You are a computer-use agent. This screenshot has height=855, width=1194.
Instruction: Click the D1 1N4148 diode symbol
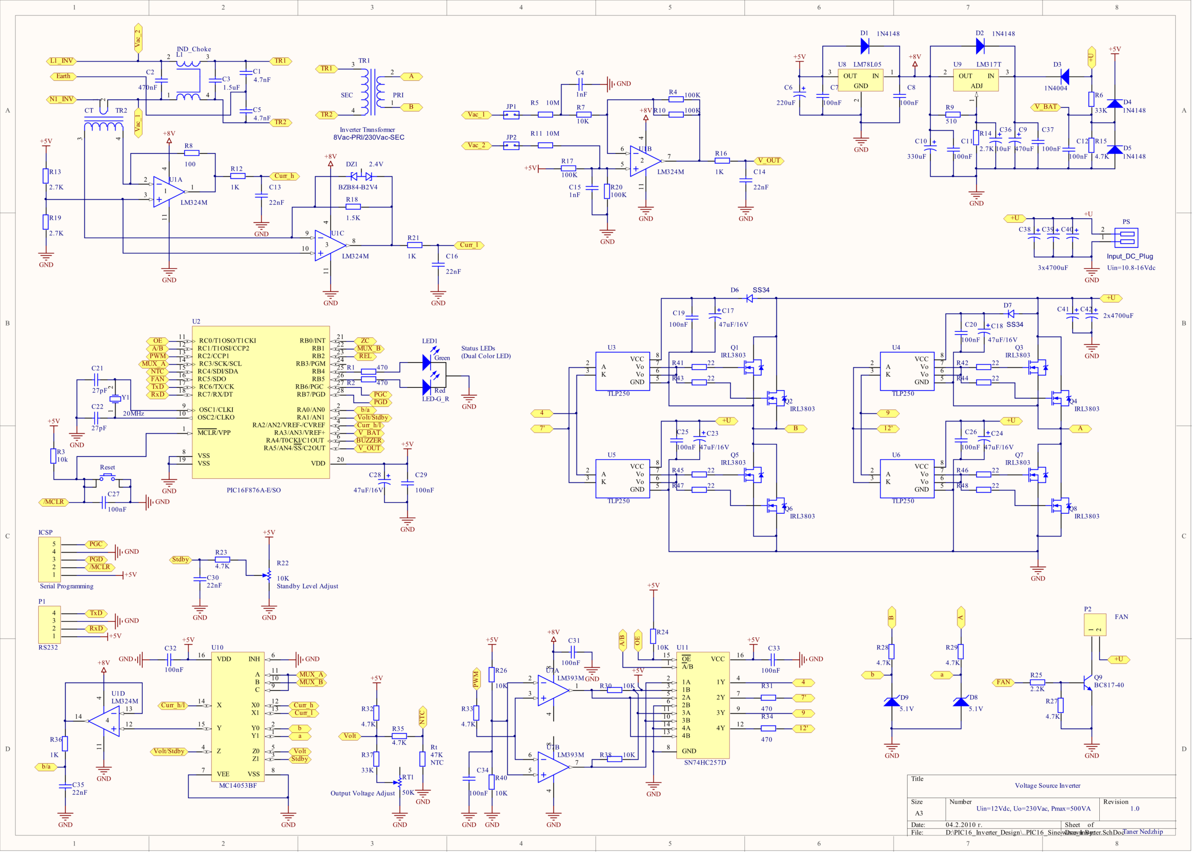click(x=864, y=46)
